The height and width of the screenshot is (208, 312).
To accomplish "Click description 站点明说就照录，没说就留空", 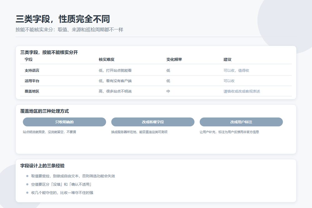I will tap(49, 132).
